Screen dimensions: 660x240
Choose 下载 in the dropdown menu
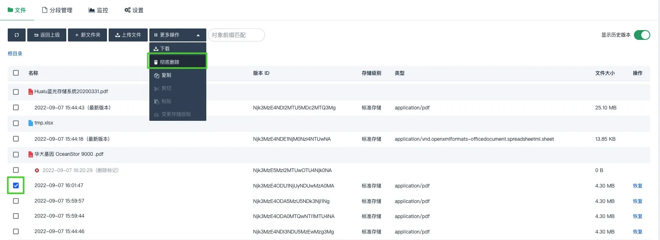click(177, 48)
